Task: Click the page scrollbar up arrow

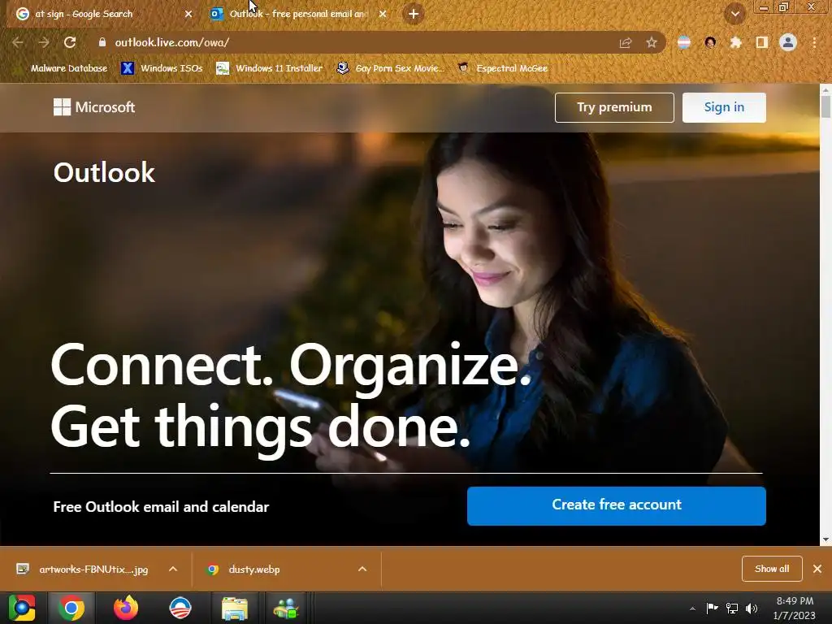Action: [825, 89]
